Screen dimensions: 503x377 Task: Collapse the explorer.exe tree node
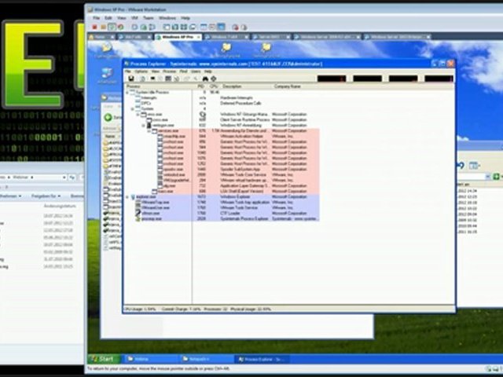coord(129,196)
